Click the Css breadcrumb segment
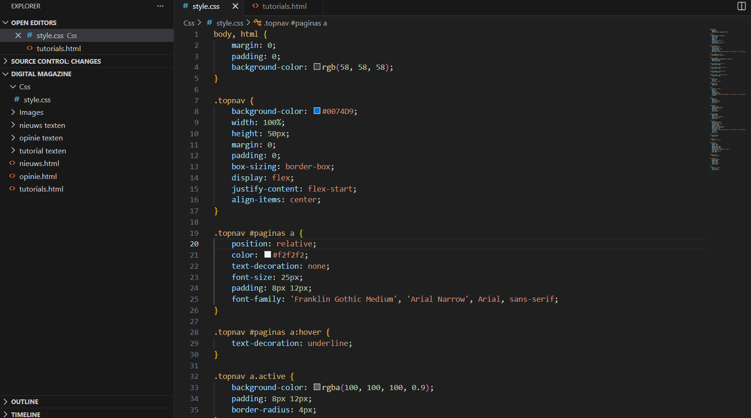 pyautogui.click(x=189, y=23)
